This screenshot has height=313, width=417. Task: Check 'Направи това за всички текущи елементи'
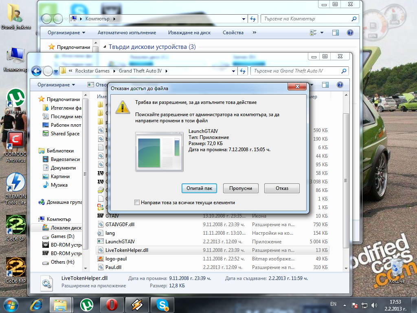pos(137,202)
